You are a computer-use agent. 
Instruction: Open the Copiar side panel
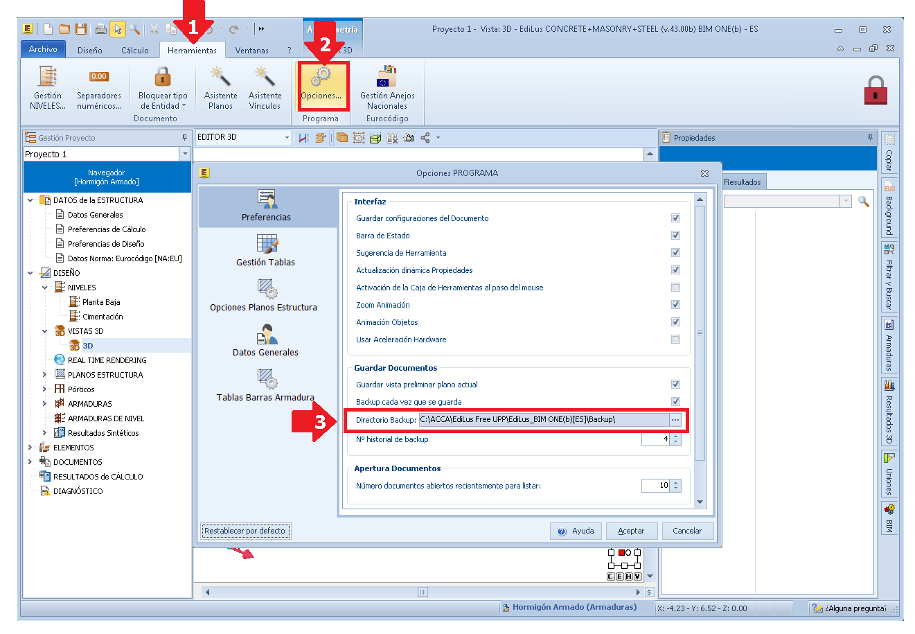tap(889, 152)
